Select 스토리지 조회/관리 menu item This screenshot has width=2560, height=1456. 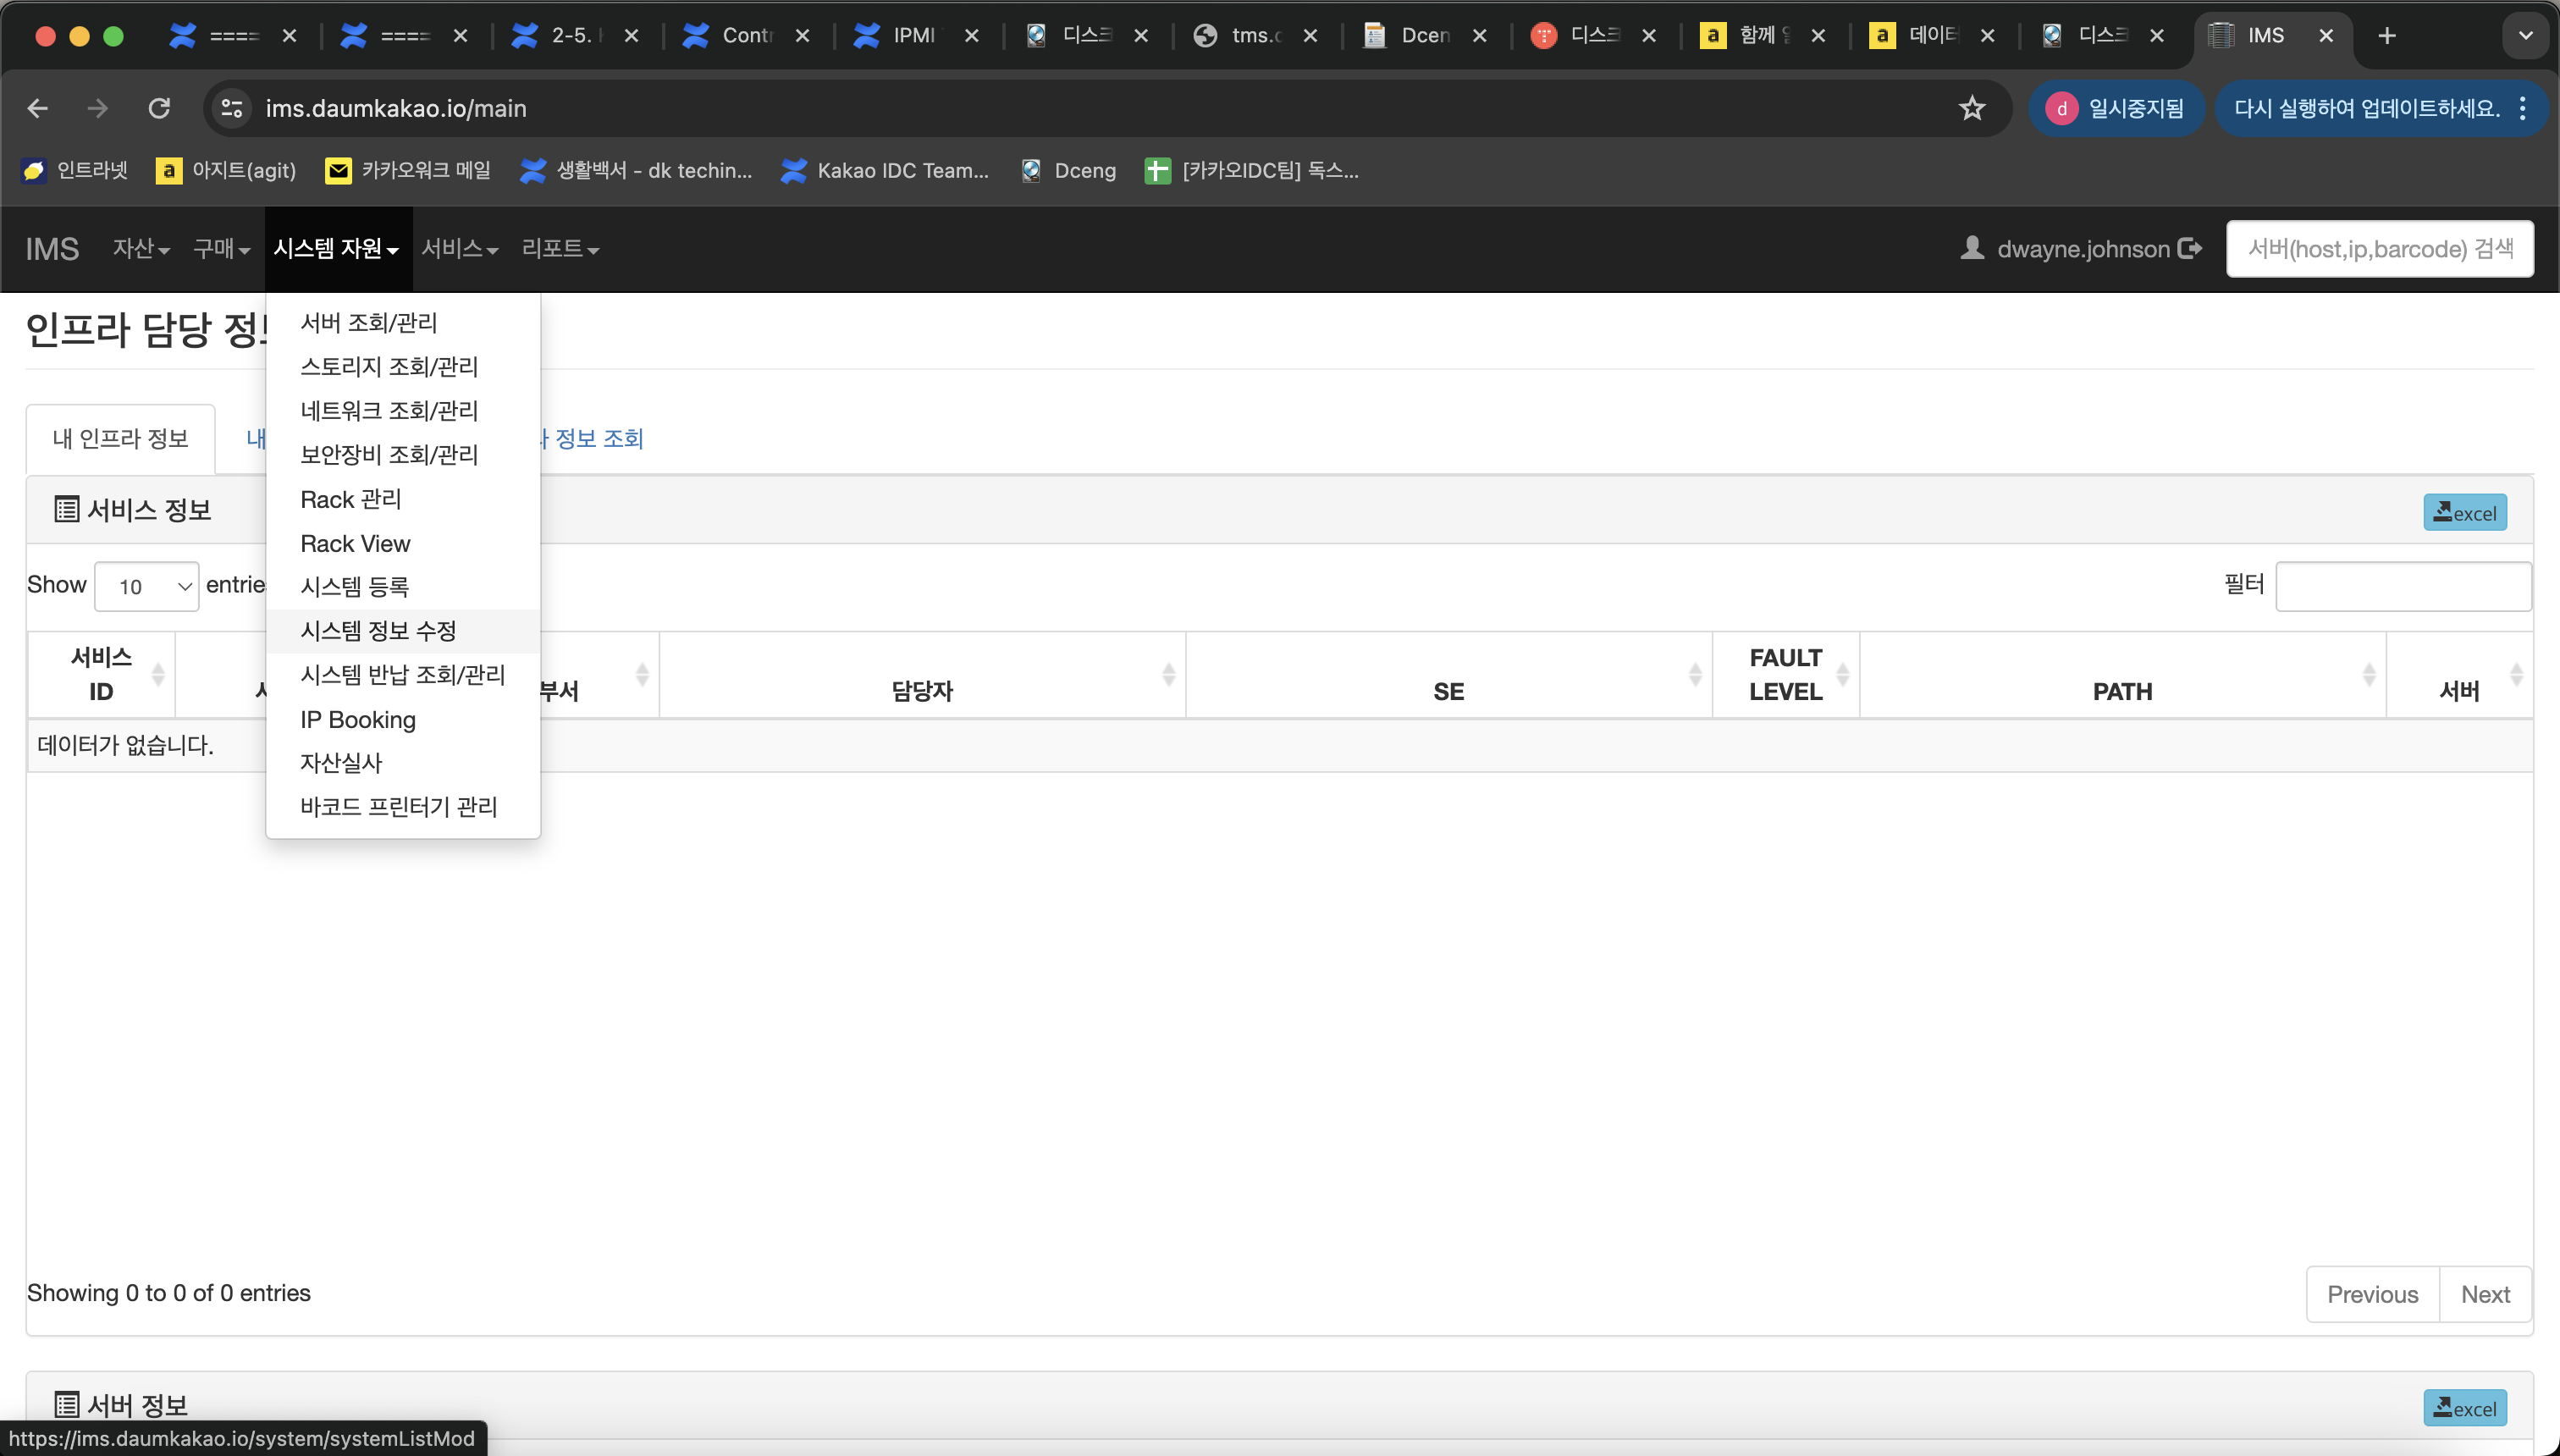tap(403, 367)
